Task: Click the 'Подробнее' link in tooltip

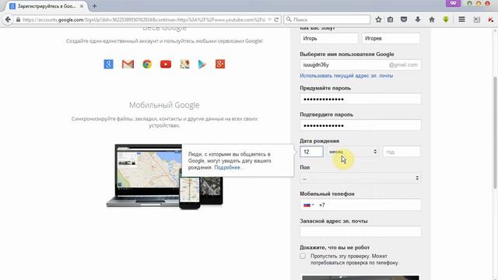Action: tap(227, 167)
